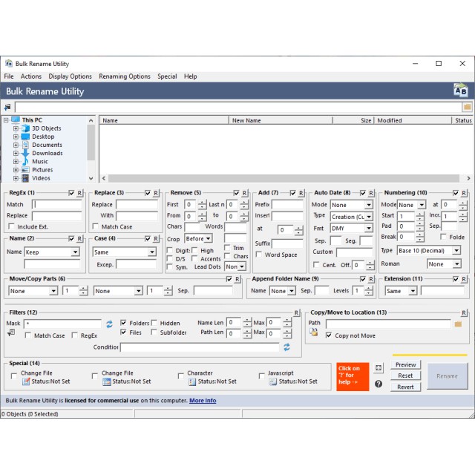Click the question mark help icon
The width and height of the screenshot is (475, 475).
tap(379, 384)
